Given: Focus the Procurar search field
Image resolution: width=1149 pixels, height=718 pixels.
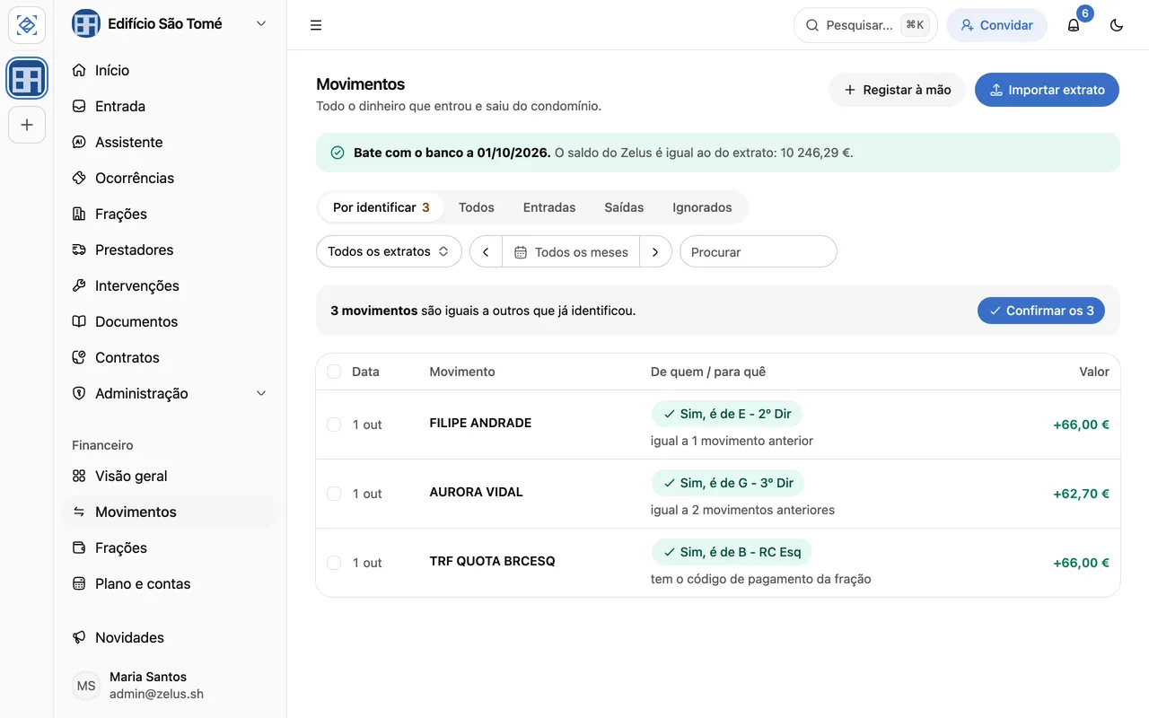Looking at the screenshot, I should coord(759,252).
